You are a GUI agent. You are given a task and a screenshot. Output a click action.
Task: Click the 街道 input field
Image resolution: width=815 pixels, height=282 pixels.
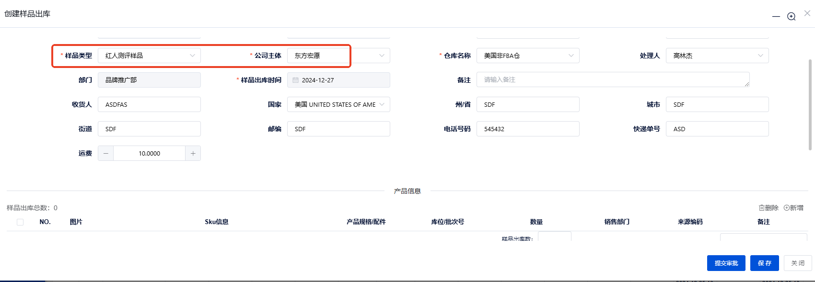pyautogui.click(x=149, y=129)
